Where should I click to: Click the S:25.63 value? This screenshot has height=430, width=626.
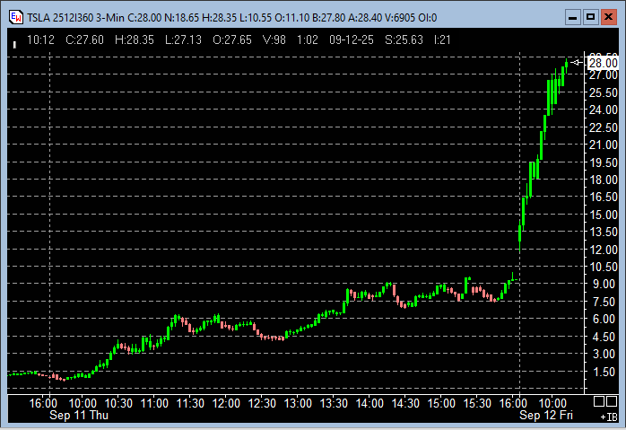coord(404,40)
